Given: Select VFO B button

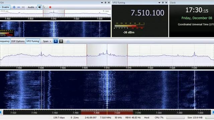Looking at the screenshot, I should (61, 41).
